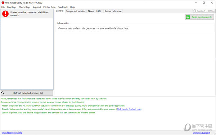Click the 'Information' group label
The height and width of the screenshot is (135, 216).
[x=63, y=23]
